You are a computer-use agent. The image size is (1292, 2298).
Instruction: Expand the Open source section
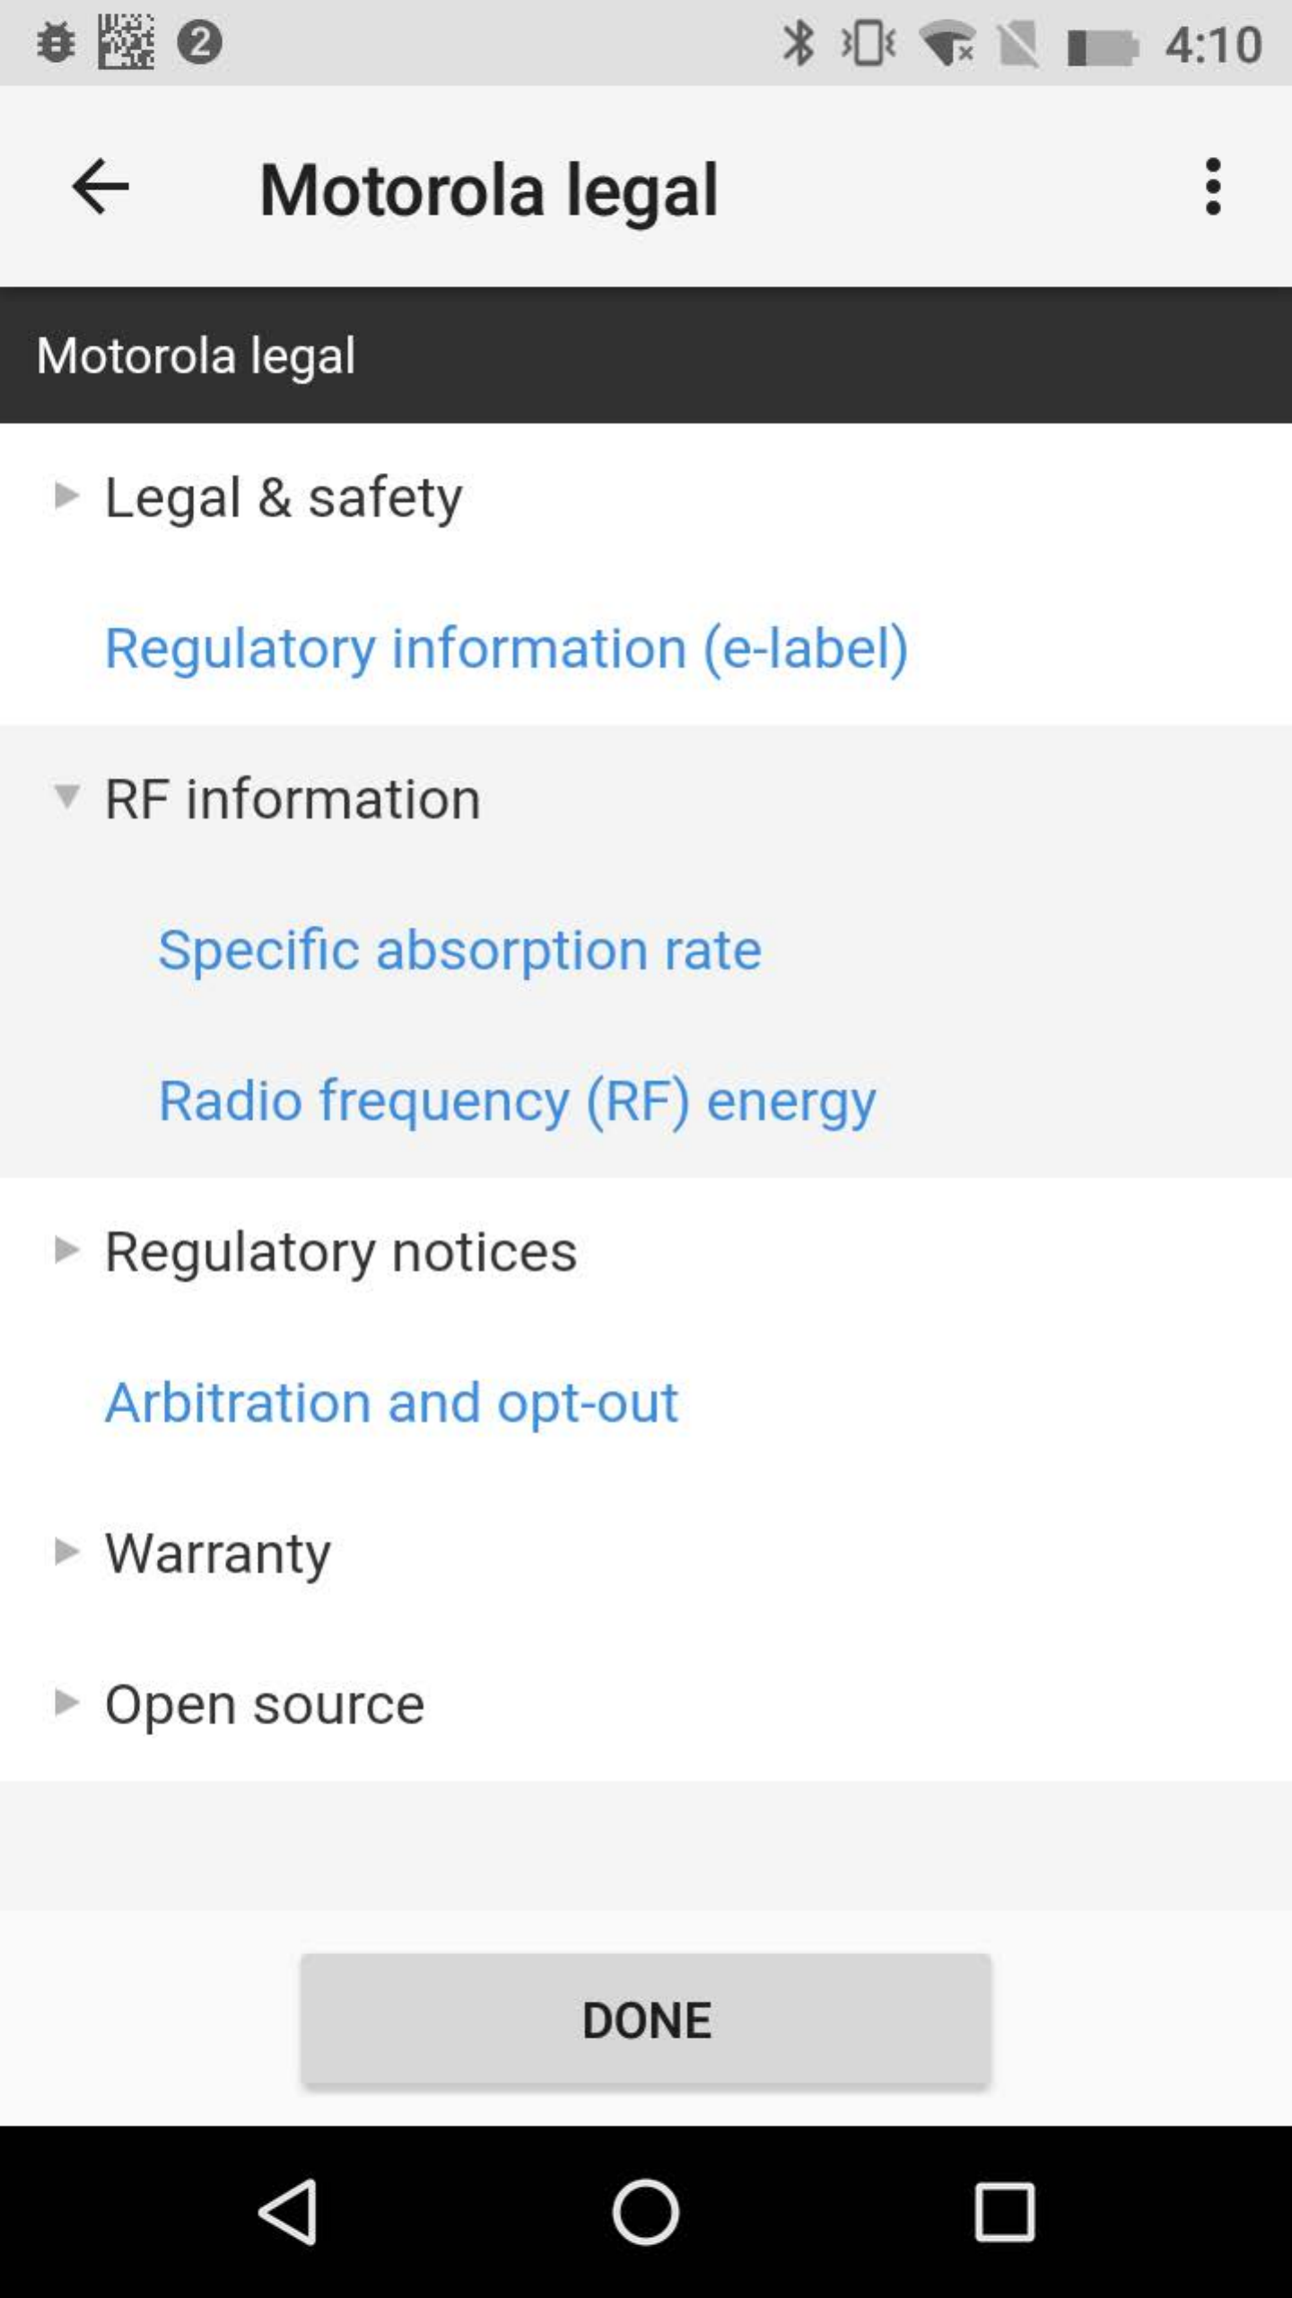[x=646, y=1704]
